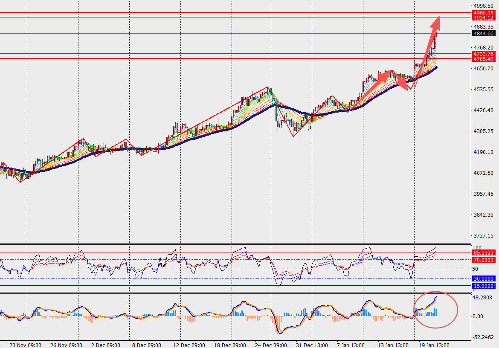Click the 20 Nov 09:00 date label
The width and height of the screenshot is (499, 348).
coord(25,345)
